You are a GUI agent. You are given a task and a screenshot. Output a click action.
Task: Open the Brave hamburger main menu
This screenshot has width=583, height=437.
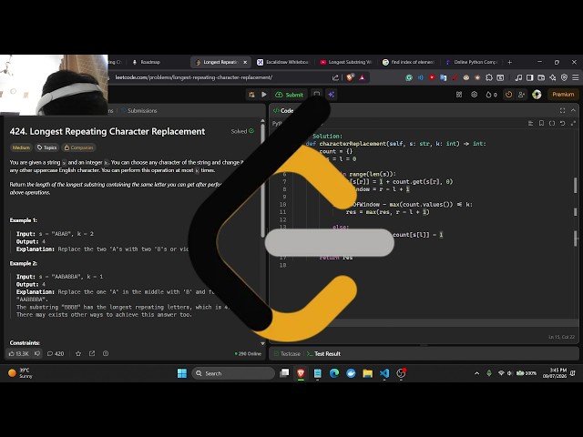point(575,77)
